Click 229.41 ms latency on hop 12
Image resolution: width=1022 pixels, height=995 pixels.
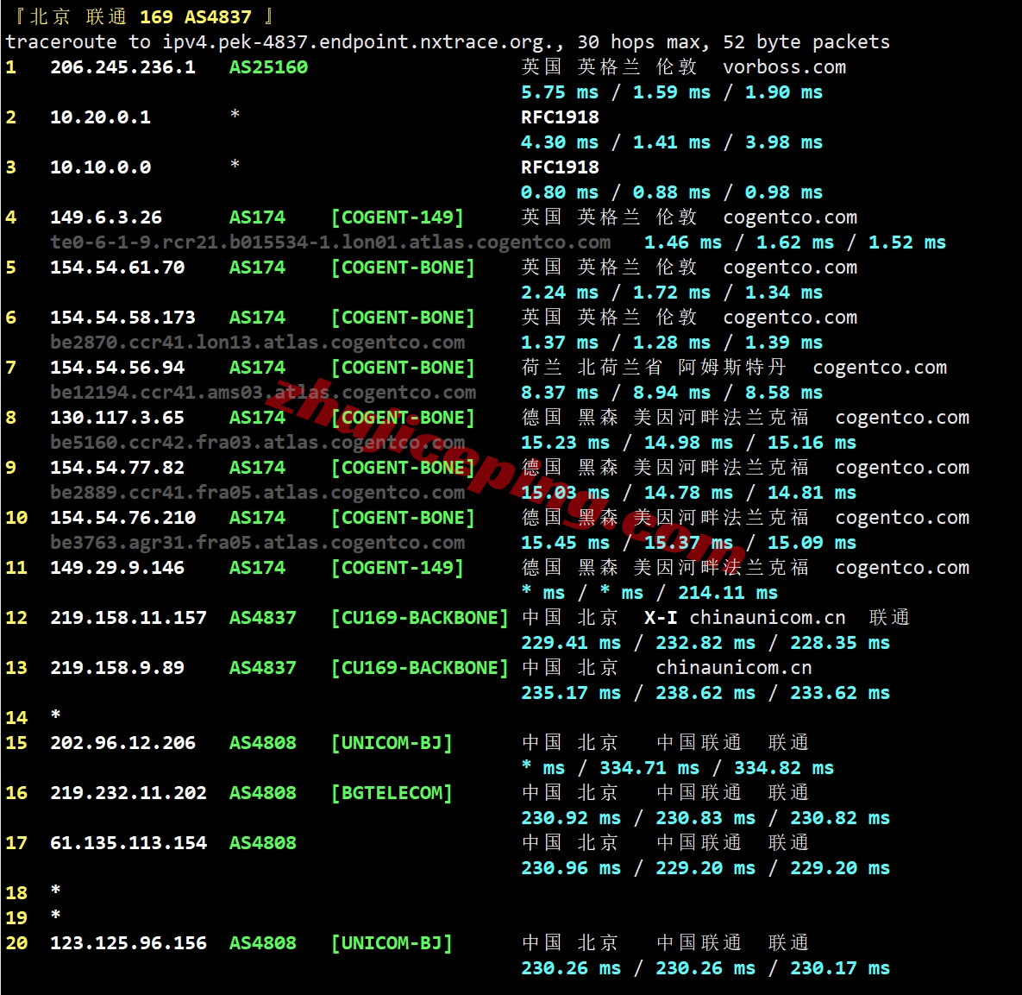click(571, 643)
